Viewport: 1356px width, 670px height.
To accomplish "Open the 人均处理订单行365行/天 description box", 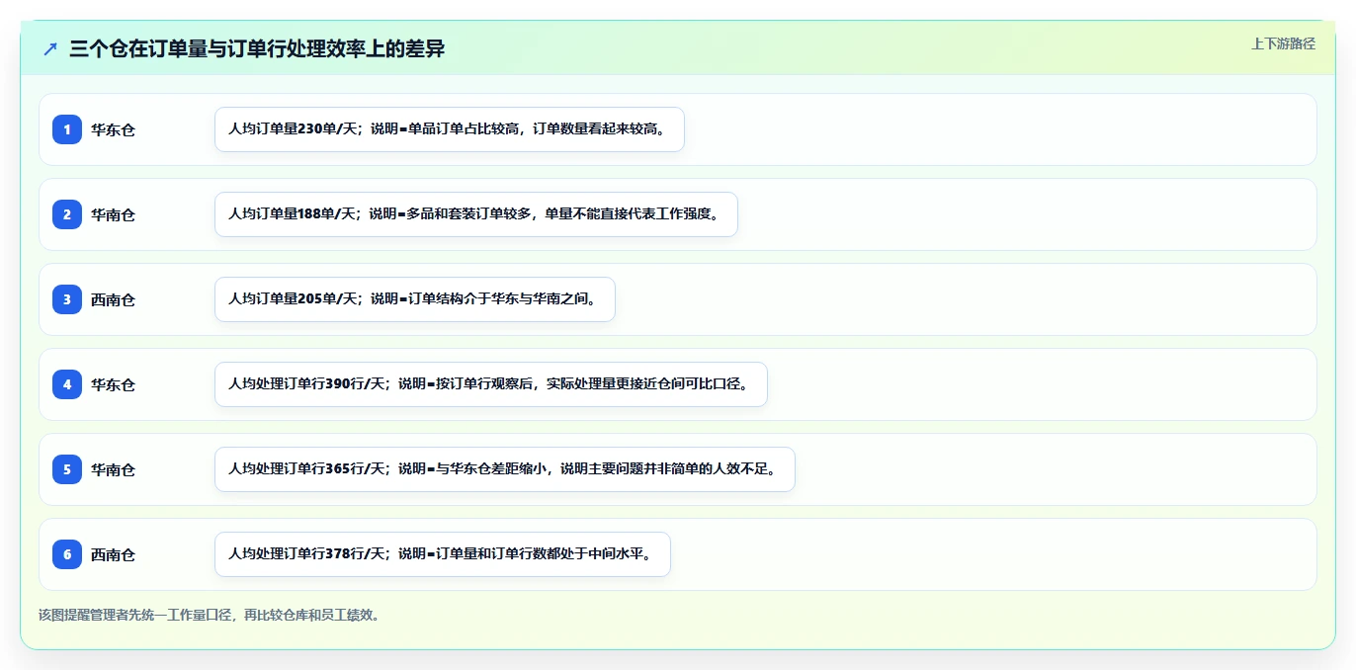I will pos(505,469).
